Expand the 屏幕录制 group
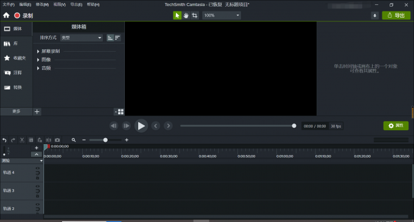 coord(38,52)
